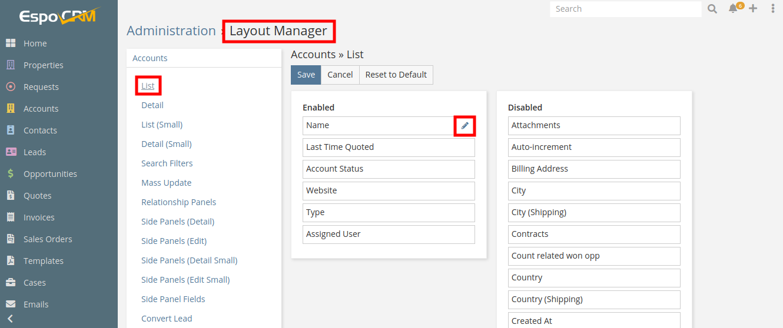783x328 pixels.
Task: Open the Relationship Panels layout
Action: click(x=178, y=202)
